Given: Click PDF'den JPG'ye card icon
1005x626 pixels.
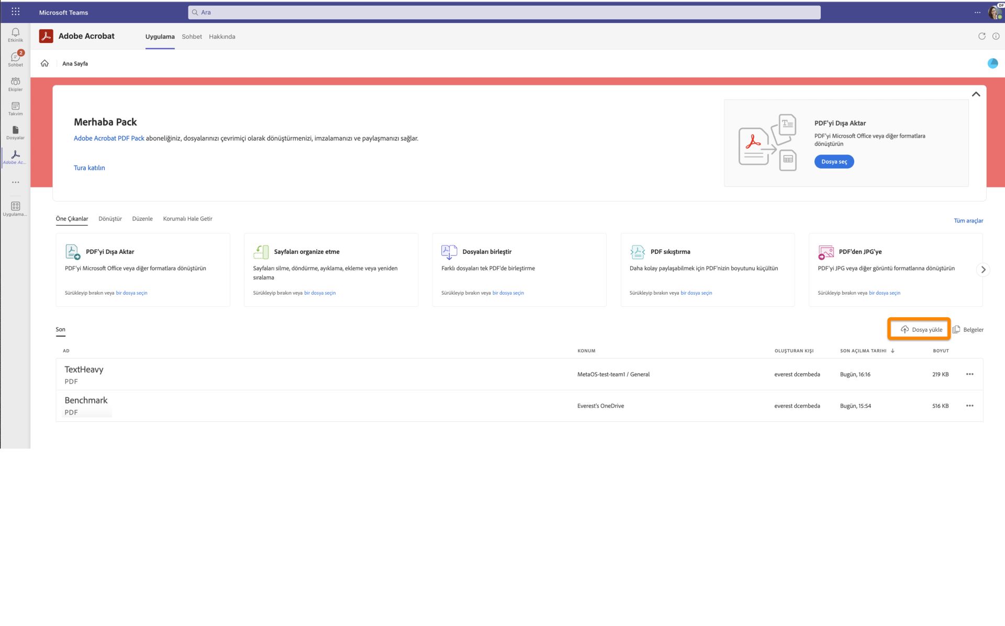Looking at the screenshot, I should pos(825,252).
